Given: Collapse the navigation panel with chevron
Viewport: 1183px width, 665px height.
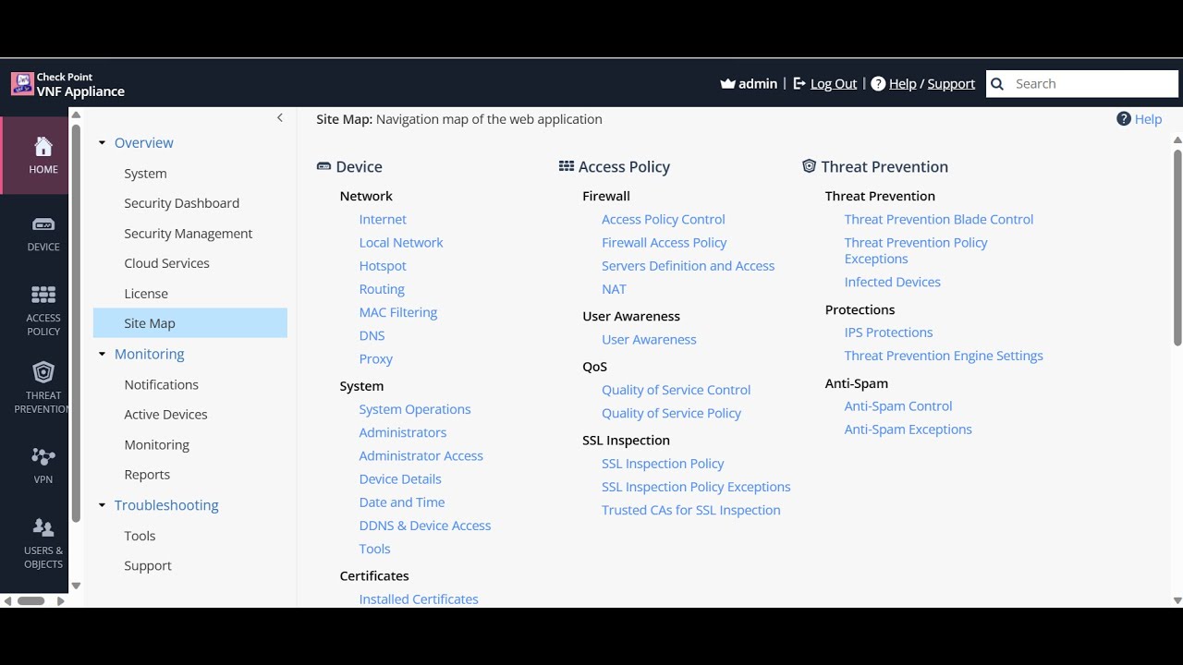Looking at the screenshot, I should (x=280, y=118).
